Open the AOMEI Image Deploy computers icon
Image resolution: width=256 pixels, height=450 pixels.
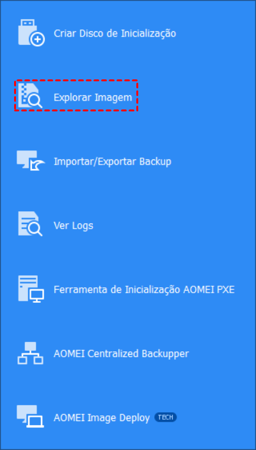(30, 417)
